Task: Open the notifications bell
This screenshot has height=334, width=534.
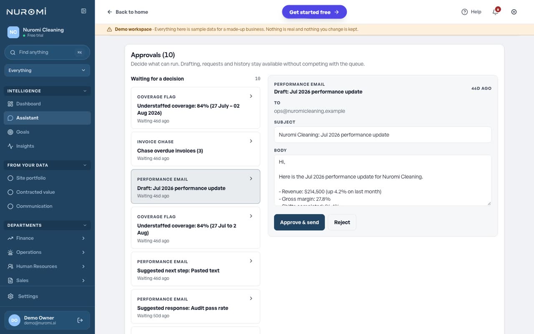Action: point(496,12)
